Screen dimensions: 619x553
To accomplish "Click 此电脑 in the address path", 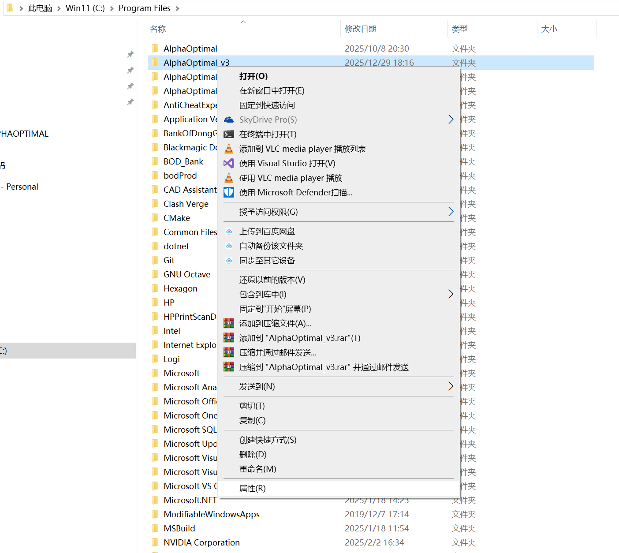I will (40, 8).
